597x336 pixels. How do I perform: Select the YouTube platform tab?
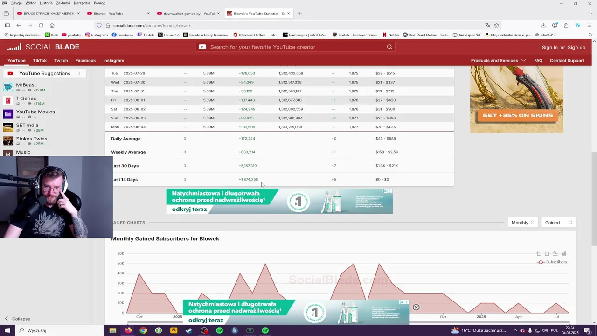[x=16, y=60]
